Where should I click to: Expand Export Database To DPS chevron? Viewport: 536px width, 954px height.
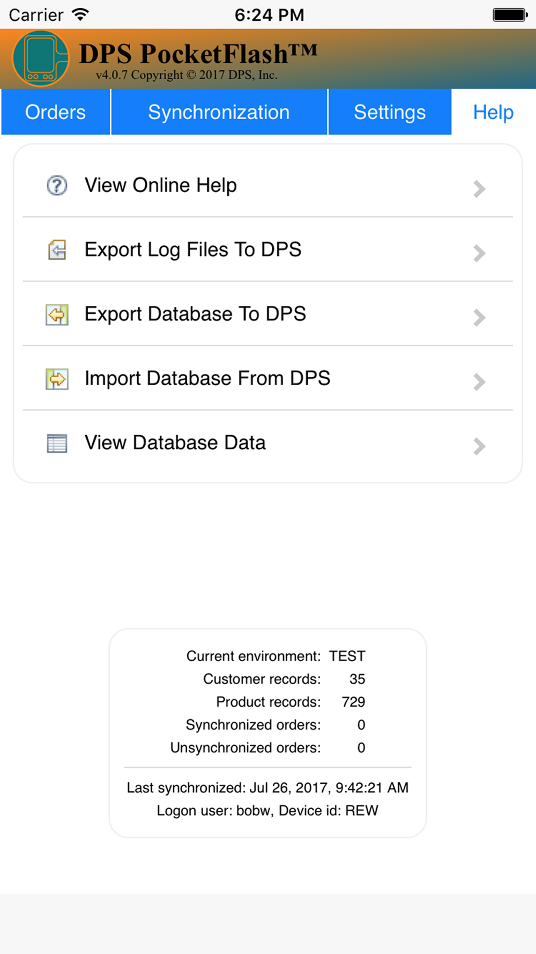(x=479, y=318)
